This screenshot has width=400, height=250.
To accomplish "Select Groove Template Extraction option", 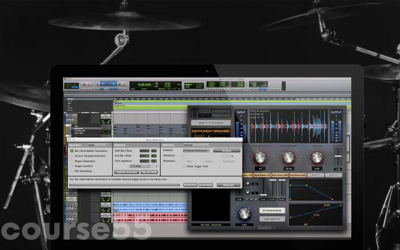I will point(88,156).
